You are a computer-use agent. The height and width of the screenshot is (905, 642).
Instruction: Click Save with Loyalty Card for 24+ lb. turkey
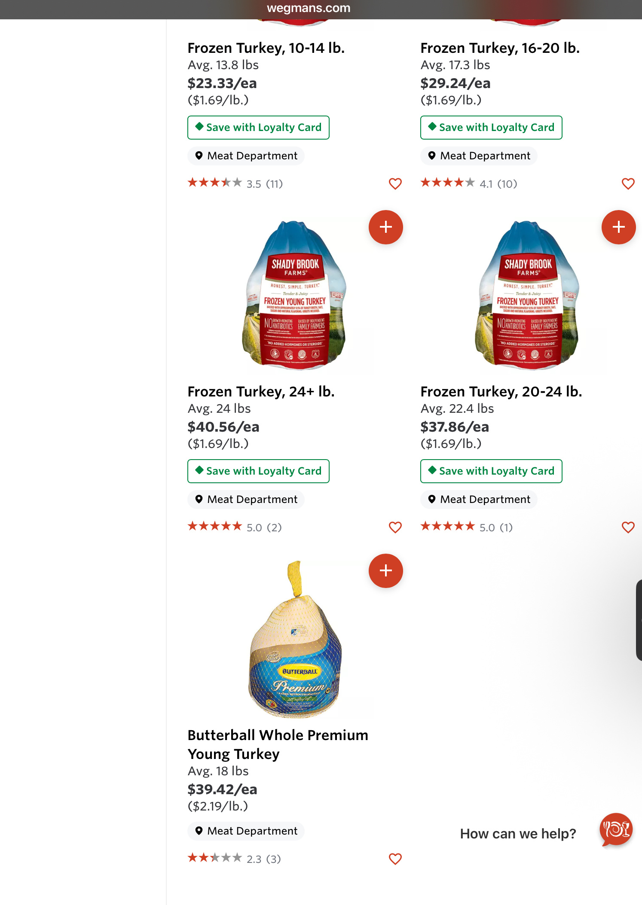[x=258, y=471]
